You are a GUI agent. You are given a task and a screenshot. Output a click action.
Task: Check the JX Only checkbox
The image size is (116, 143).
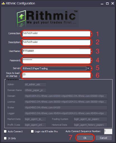click(x=5, y=138)
